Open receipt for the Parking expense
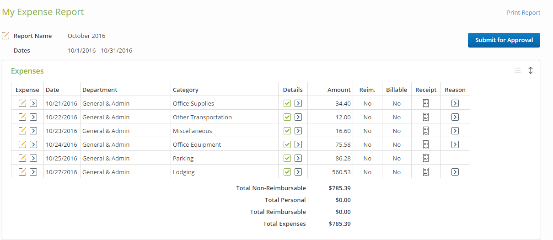This screenshot has height=240, width=553. click(x=425, y=158)
